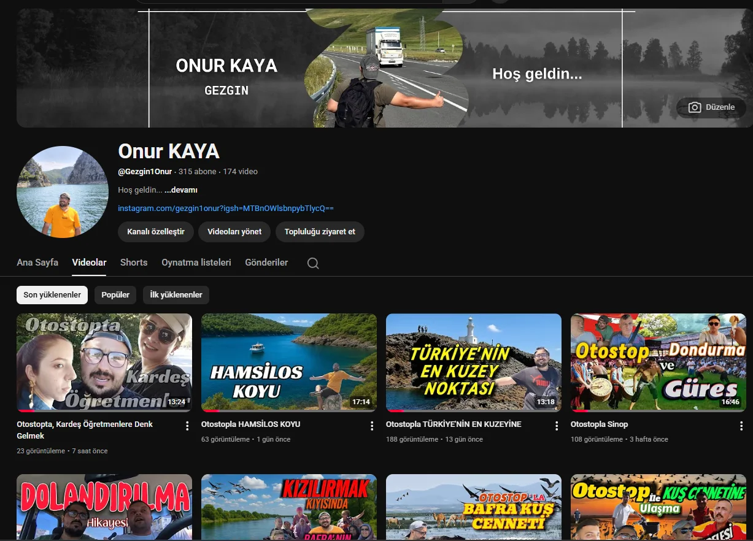Click title 'Otostopla HAMSİLOS KOYU'
This screenshot has height=541, width=753.
click(250, 424)
